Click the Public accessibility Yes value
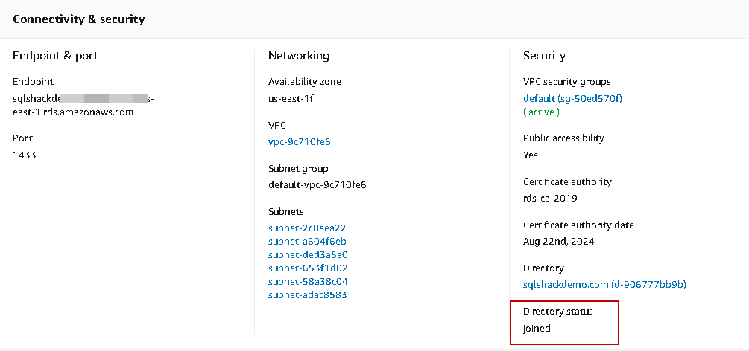 [531, 155]
